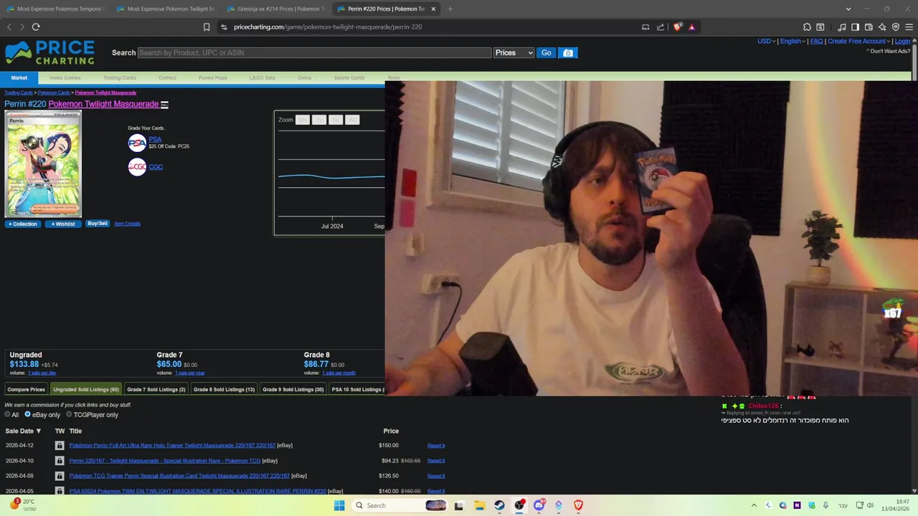Open the FAQ link
The height and width of the screenshot is (516, 918).
[816, 42]
